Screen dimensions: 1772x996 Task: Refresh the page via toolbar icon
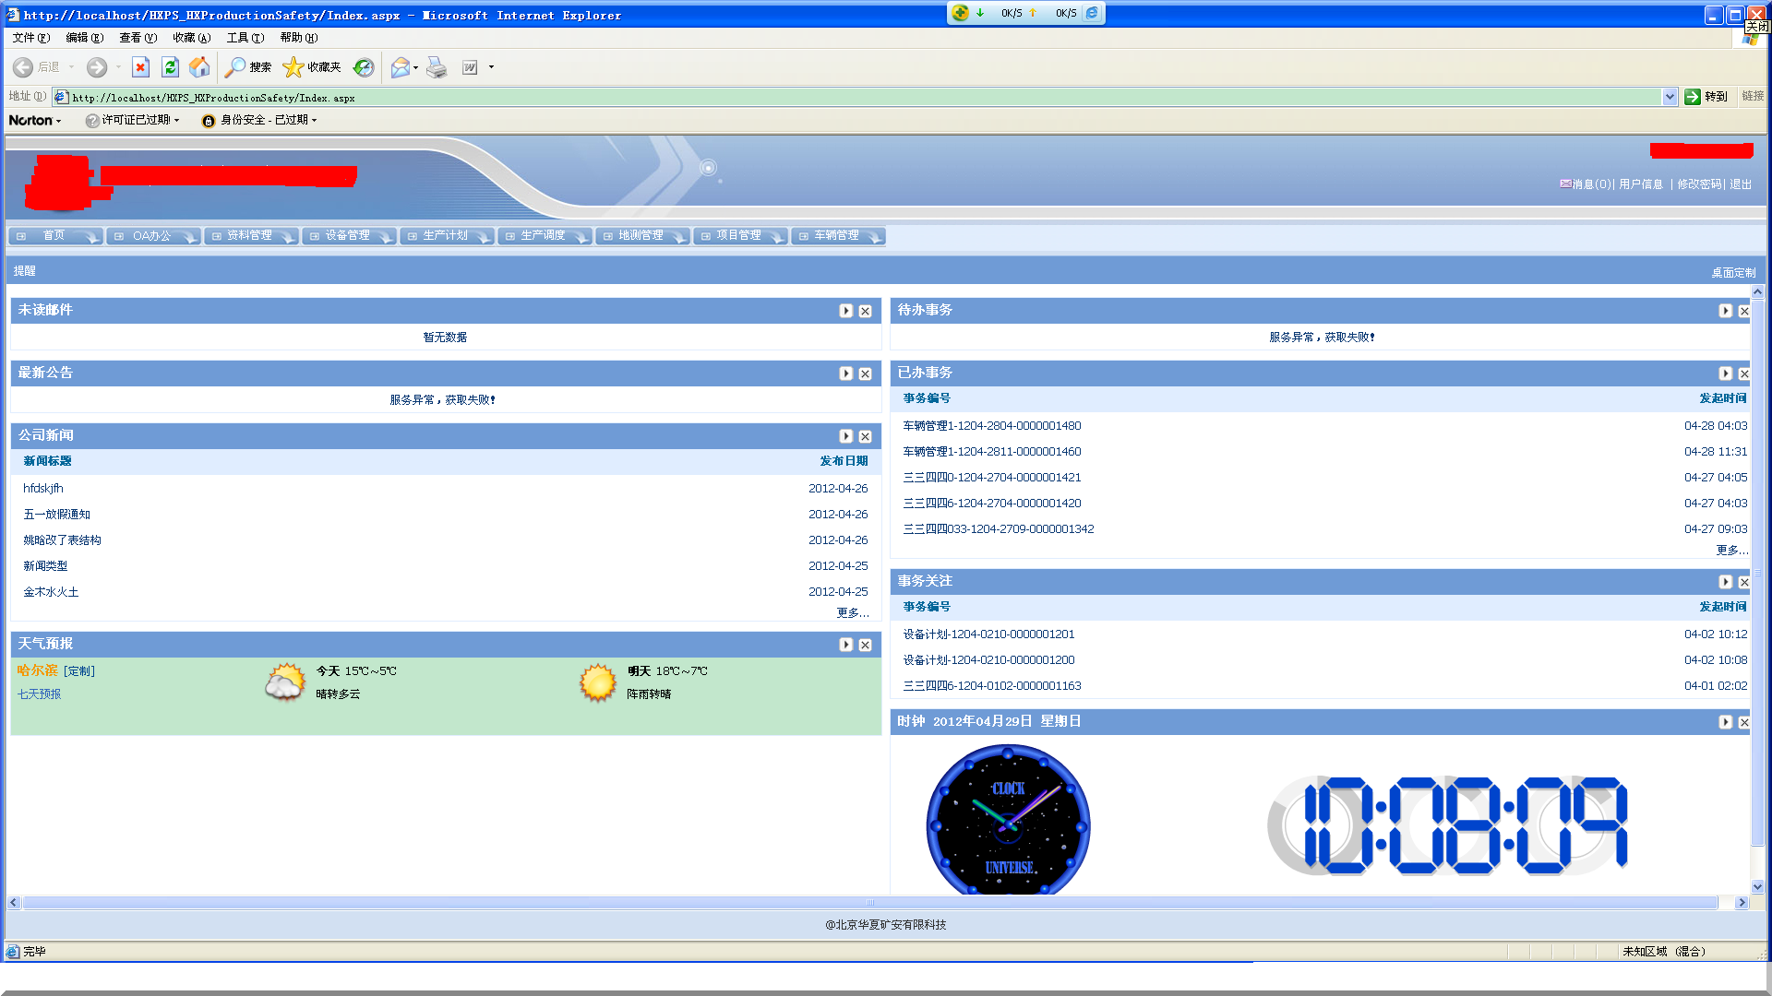click(x=170, y=67)
